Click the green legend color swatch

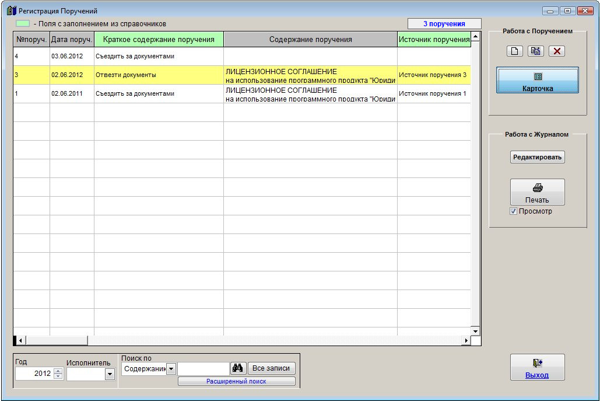click(x=23, y=24)
